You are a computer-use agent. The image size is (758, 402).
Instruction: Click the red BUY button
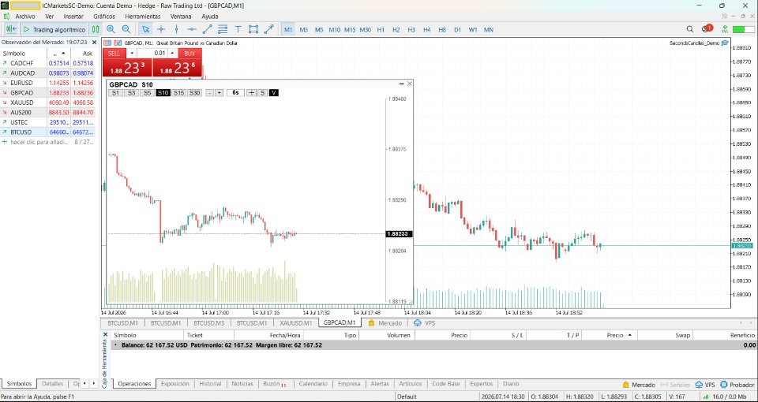pyautogui.click(x=190, y=53)
